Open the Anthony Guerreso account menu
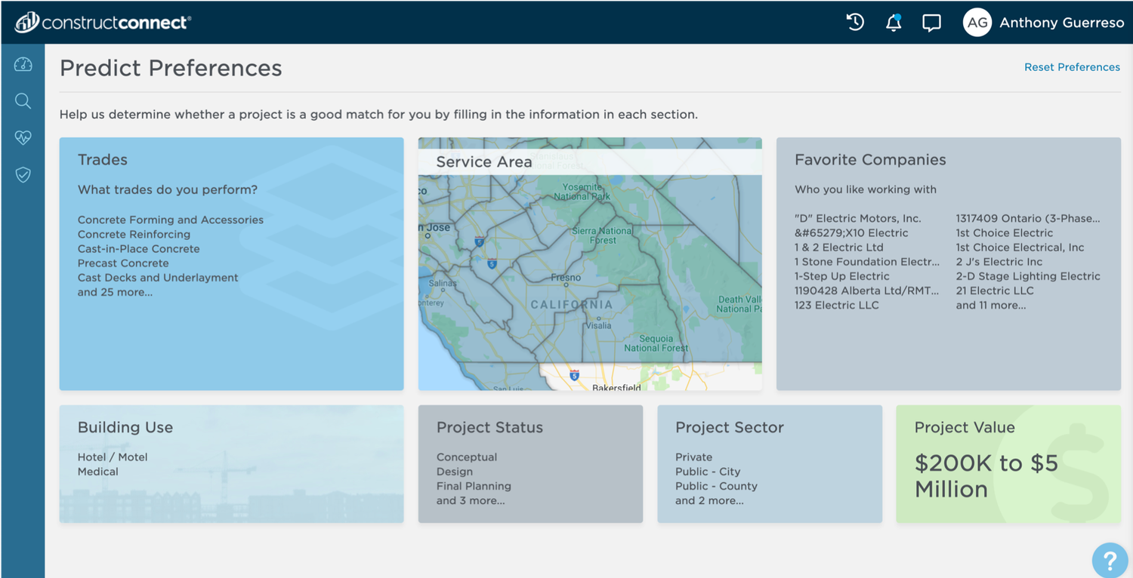The image size is (1133, 578). [1061, 23]
